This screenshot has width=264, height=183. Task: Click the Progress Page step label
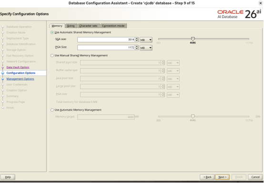16,102
